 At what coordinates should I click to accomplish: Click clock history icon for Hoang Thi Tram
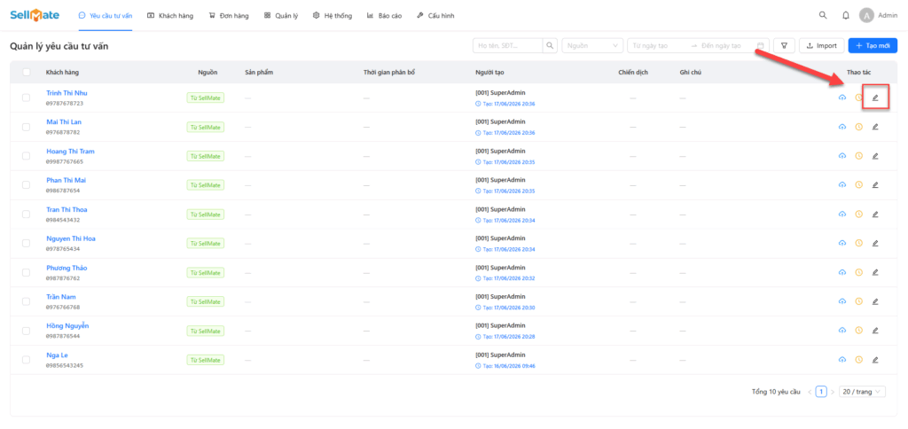point(858,156)
